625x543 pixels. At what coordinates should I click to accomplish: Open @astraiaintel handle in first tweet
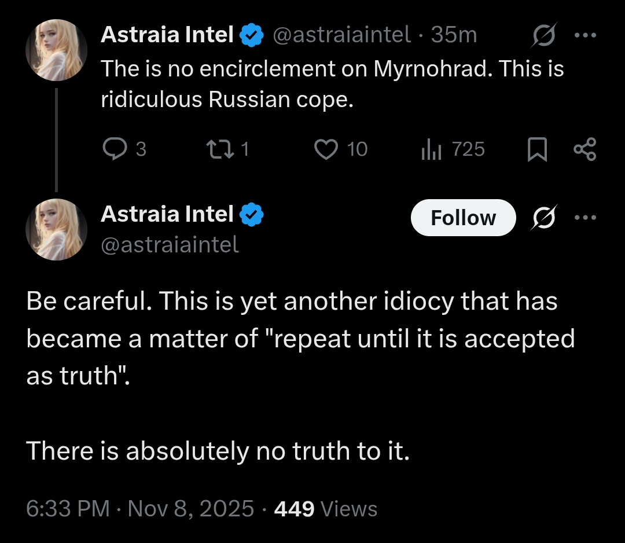[341, 35]
